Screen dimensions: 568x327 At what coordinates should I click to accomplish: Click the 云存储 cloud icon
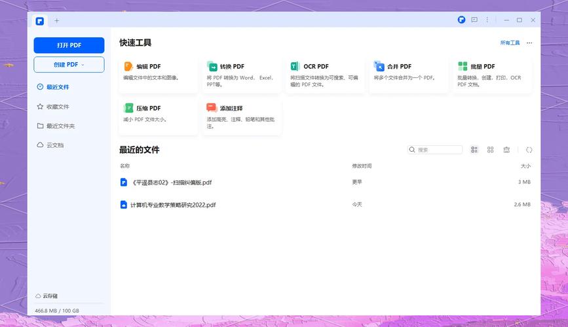coord(38,296)
